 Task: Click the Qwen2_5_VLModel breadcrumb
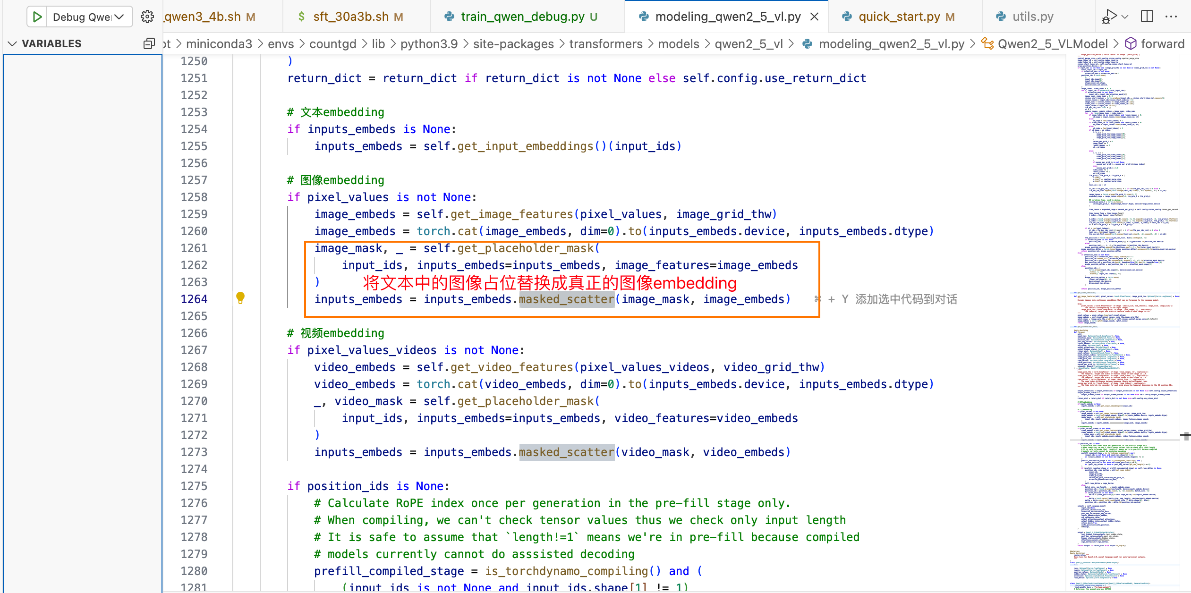(x=1052, y=44)
